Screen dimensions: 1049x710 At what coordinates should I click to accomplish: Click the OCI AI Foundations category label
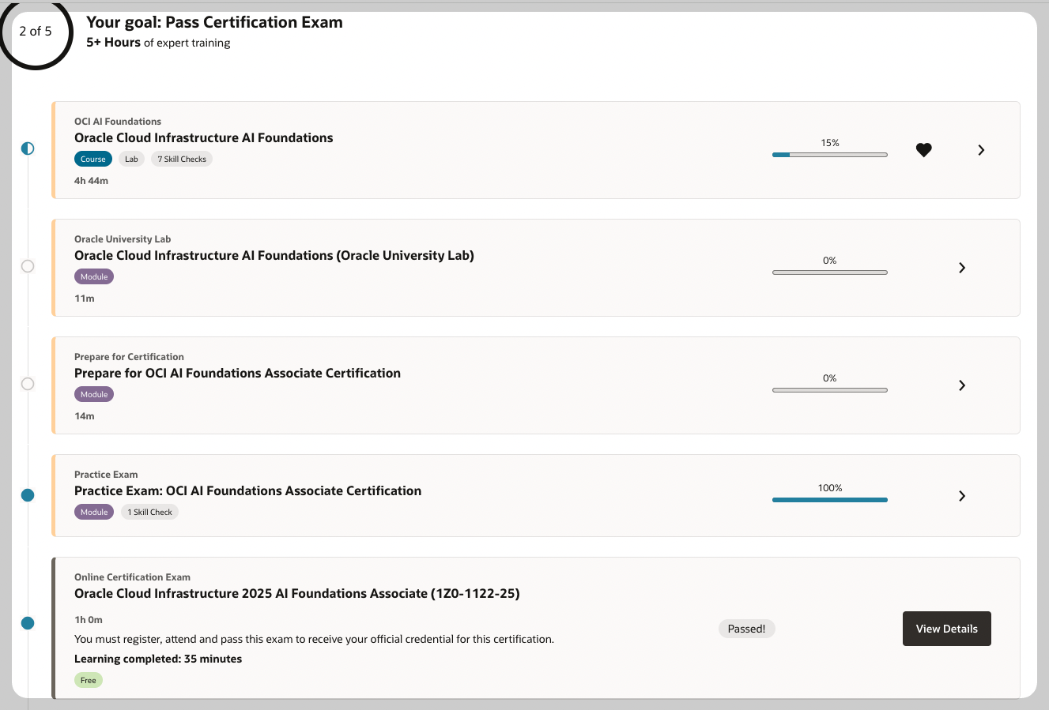[118, 122]
